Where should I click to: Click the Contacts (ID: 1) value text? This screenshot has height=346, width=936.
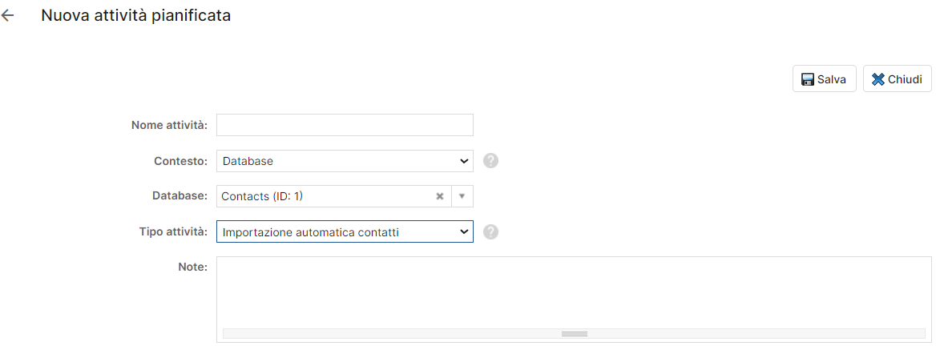coord(262,196)
